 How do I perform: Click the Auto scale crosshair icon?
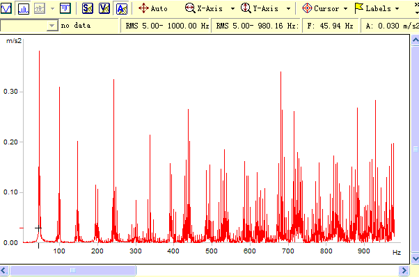tap(143, 8)
